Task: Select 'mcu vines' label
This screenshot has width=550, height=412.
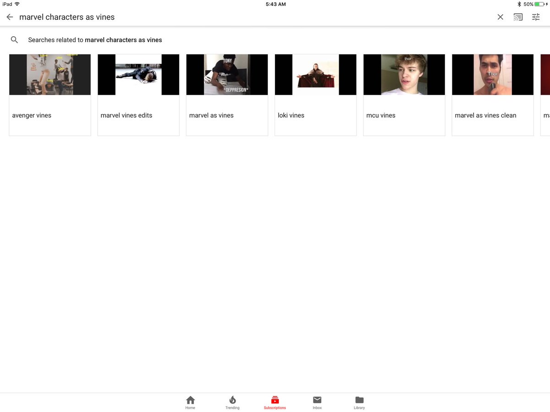Action: pyautogui.click(x=381, y=115)
